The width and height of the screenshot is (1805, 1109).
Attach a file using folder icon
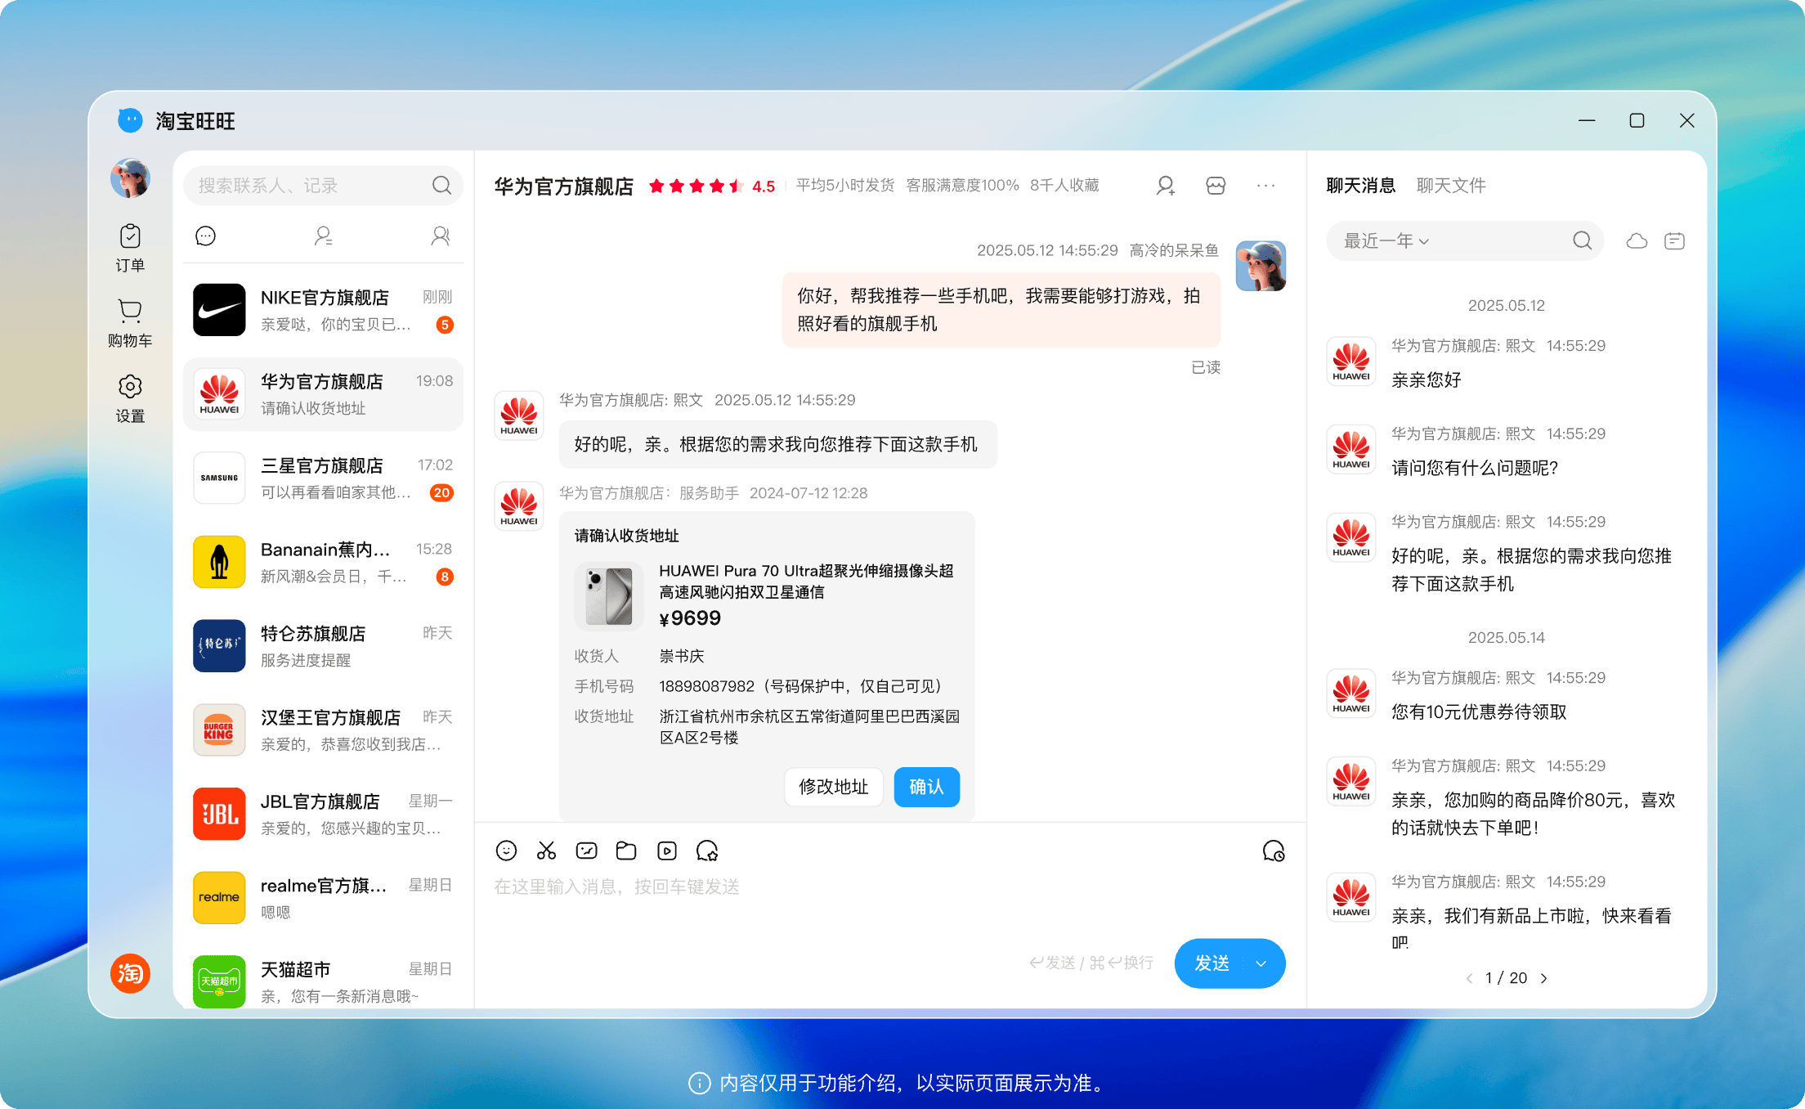click(x=626, y=851)
